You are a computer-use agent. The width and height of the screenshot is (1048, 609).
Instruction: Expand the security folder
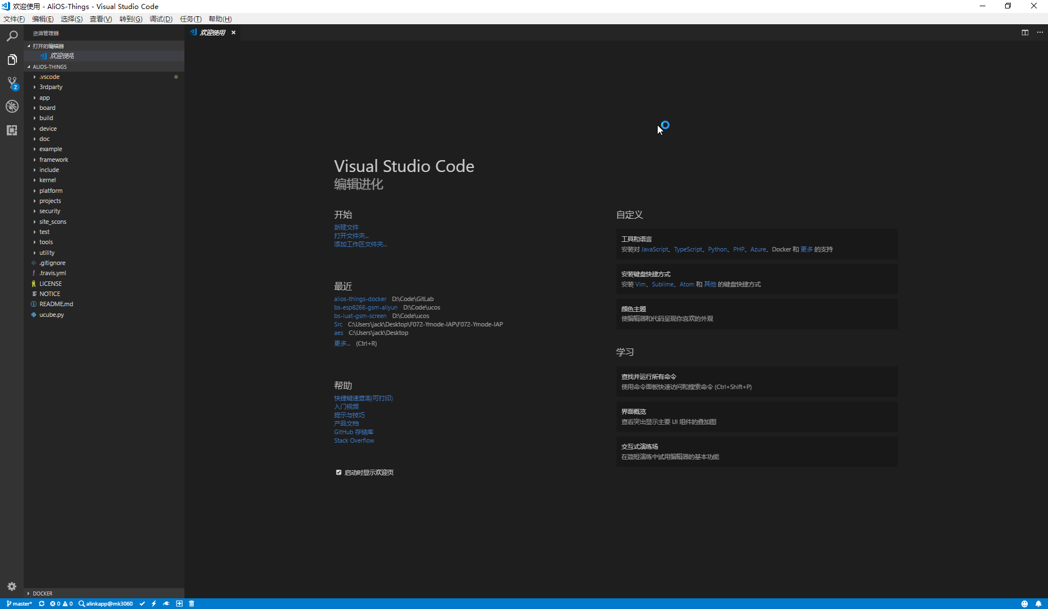coord(104,211)
